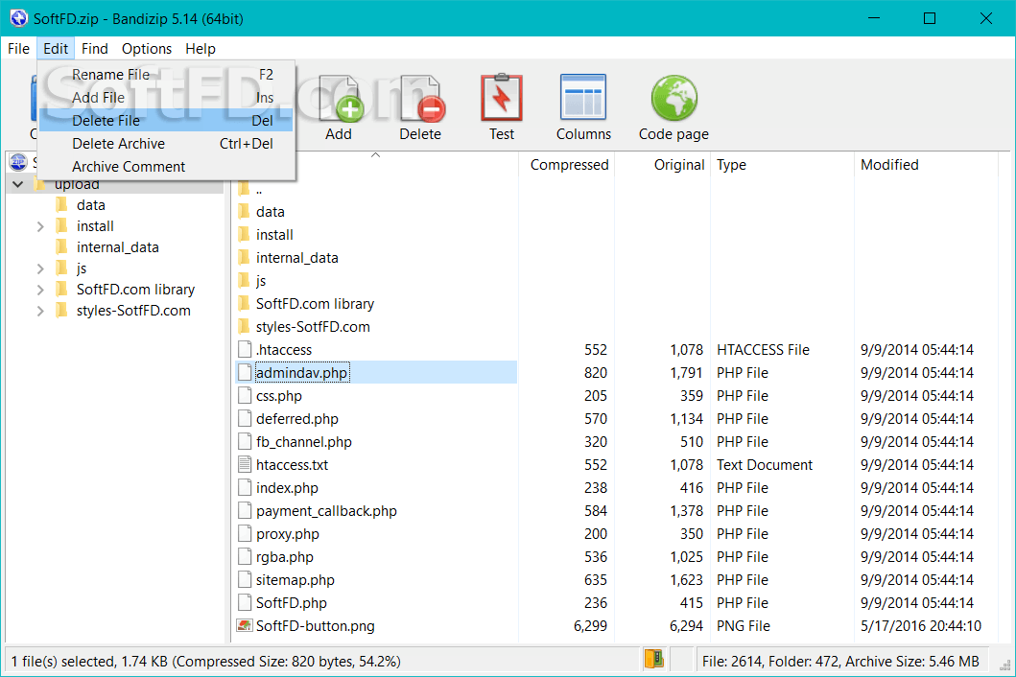Image resolution: width=1016 pixels, height=677 pixels.
Task: Click the ZIP archive root icon in tree
Action: 18,161
